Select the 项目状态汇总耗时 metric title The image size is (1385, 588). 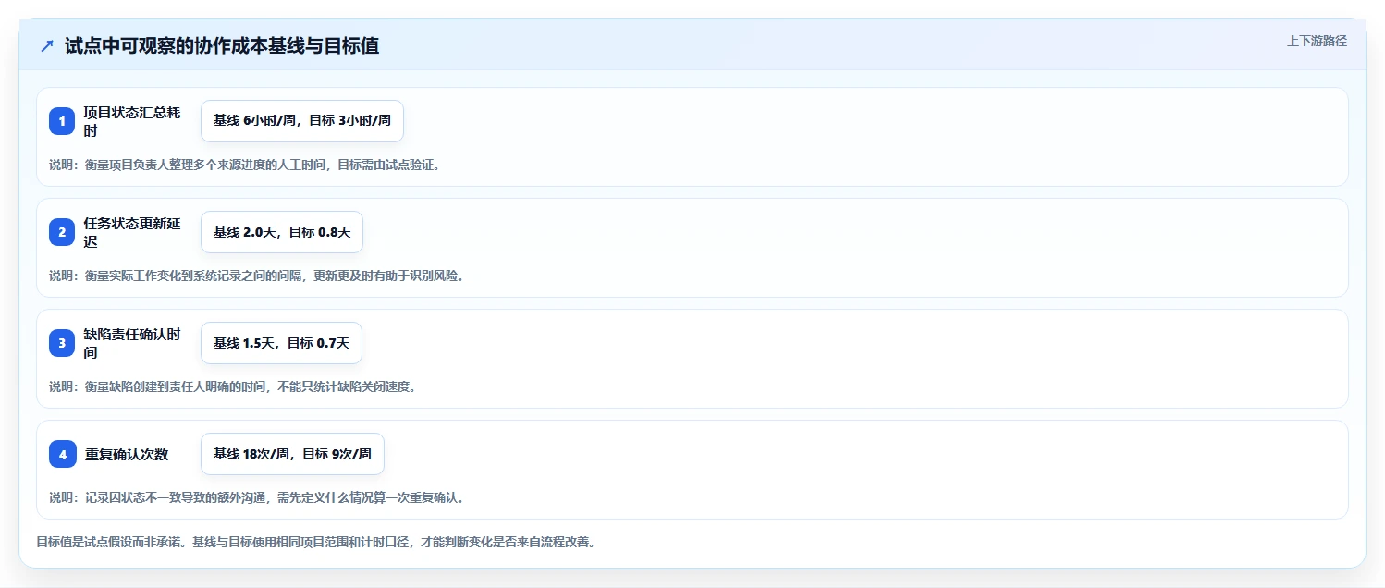coord(132,121)
